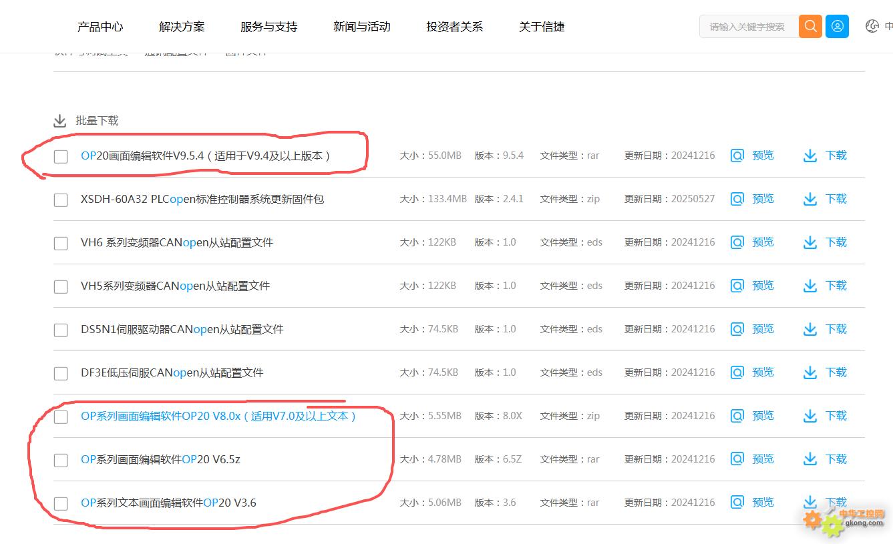Click size value 55.0MB
The width and height of the screenshot is (893, 544).
(444, 156)
